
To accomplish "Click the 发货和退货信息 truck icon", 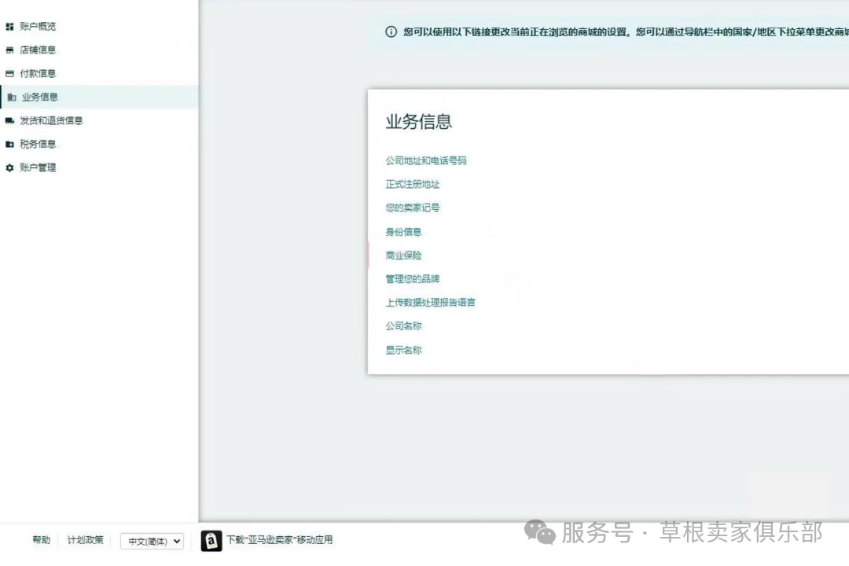I will 9,121.
